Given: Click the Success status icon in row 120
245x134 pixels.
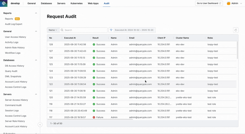Looking at the screenshot, I should pyautogui.click(x=94, y=97).
